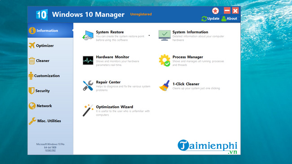Open Process Manager title link
The image size is (292, 164).
[188, 57]
